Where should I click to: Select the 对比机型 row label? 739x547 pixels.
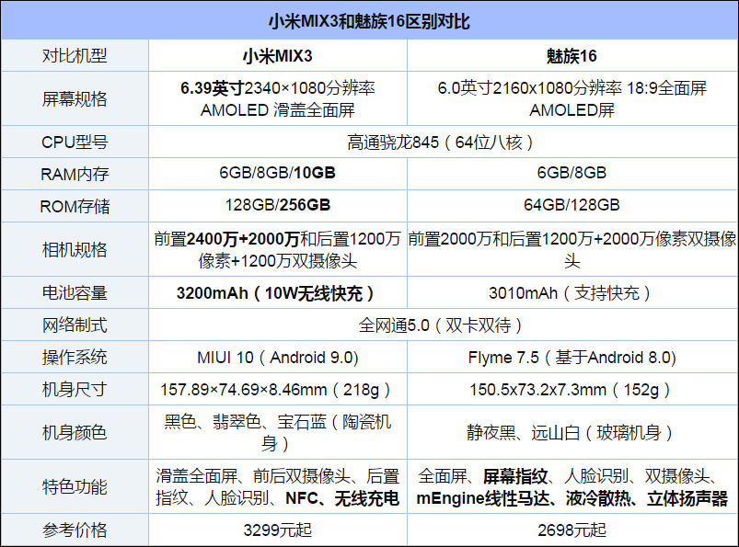pyautogui.click(x=75, y=56)
